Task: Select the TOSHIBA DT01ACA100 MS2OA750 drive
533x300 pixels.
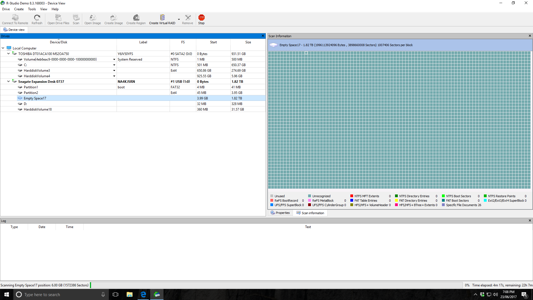Action: click(44, 54)
